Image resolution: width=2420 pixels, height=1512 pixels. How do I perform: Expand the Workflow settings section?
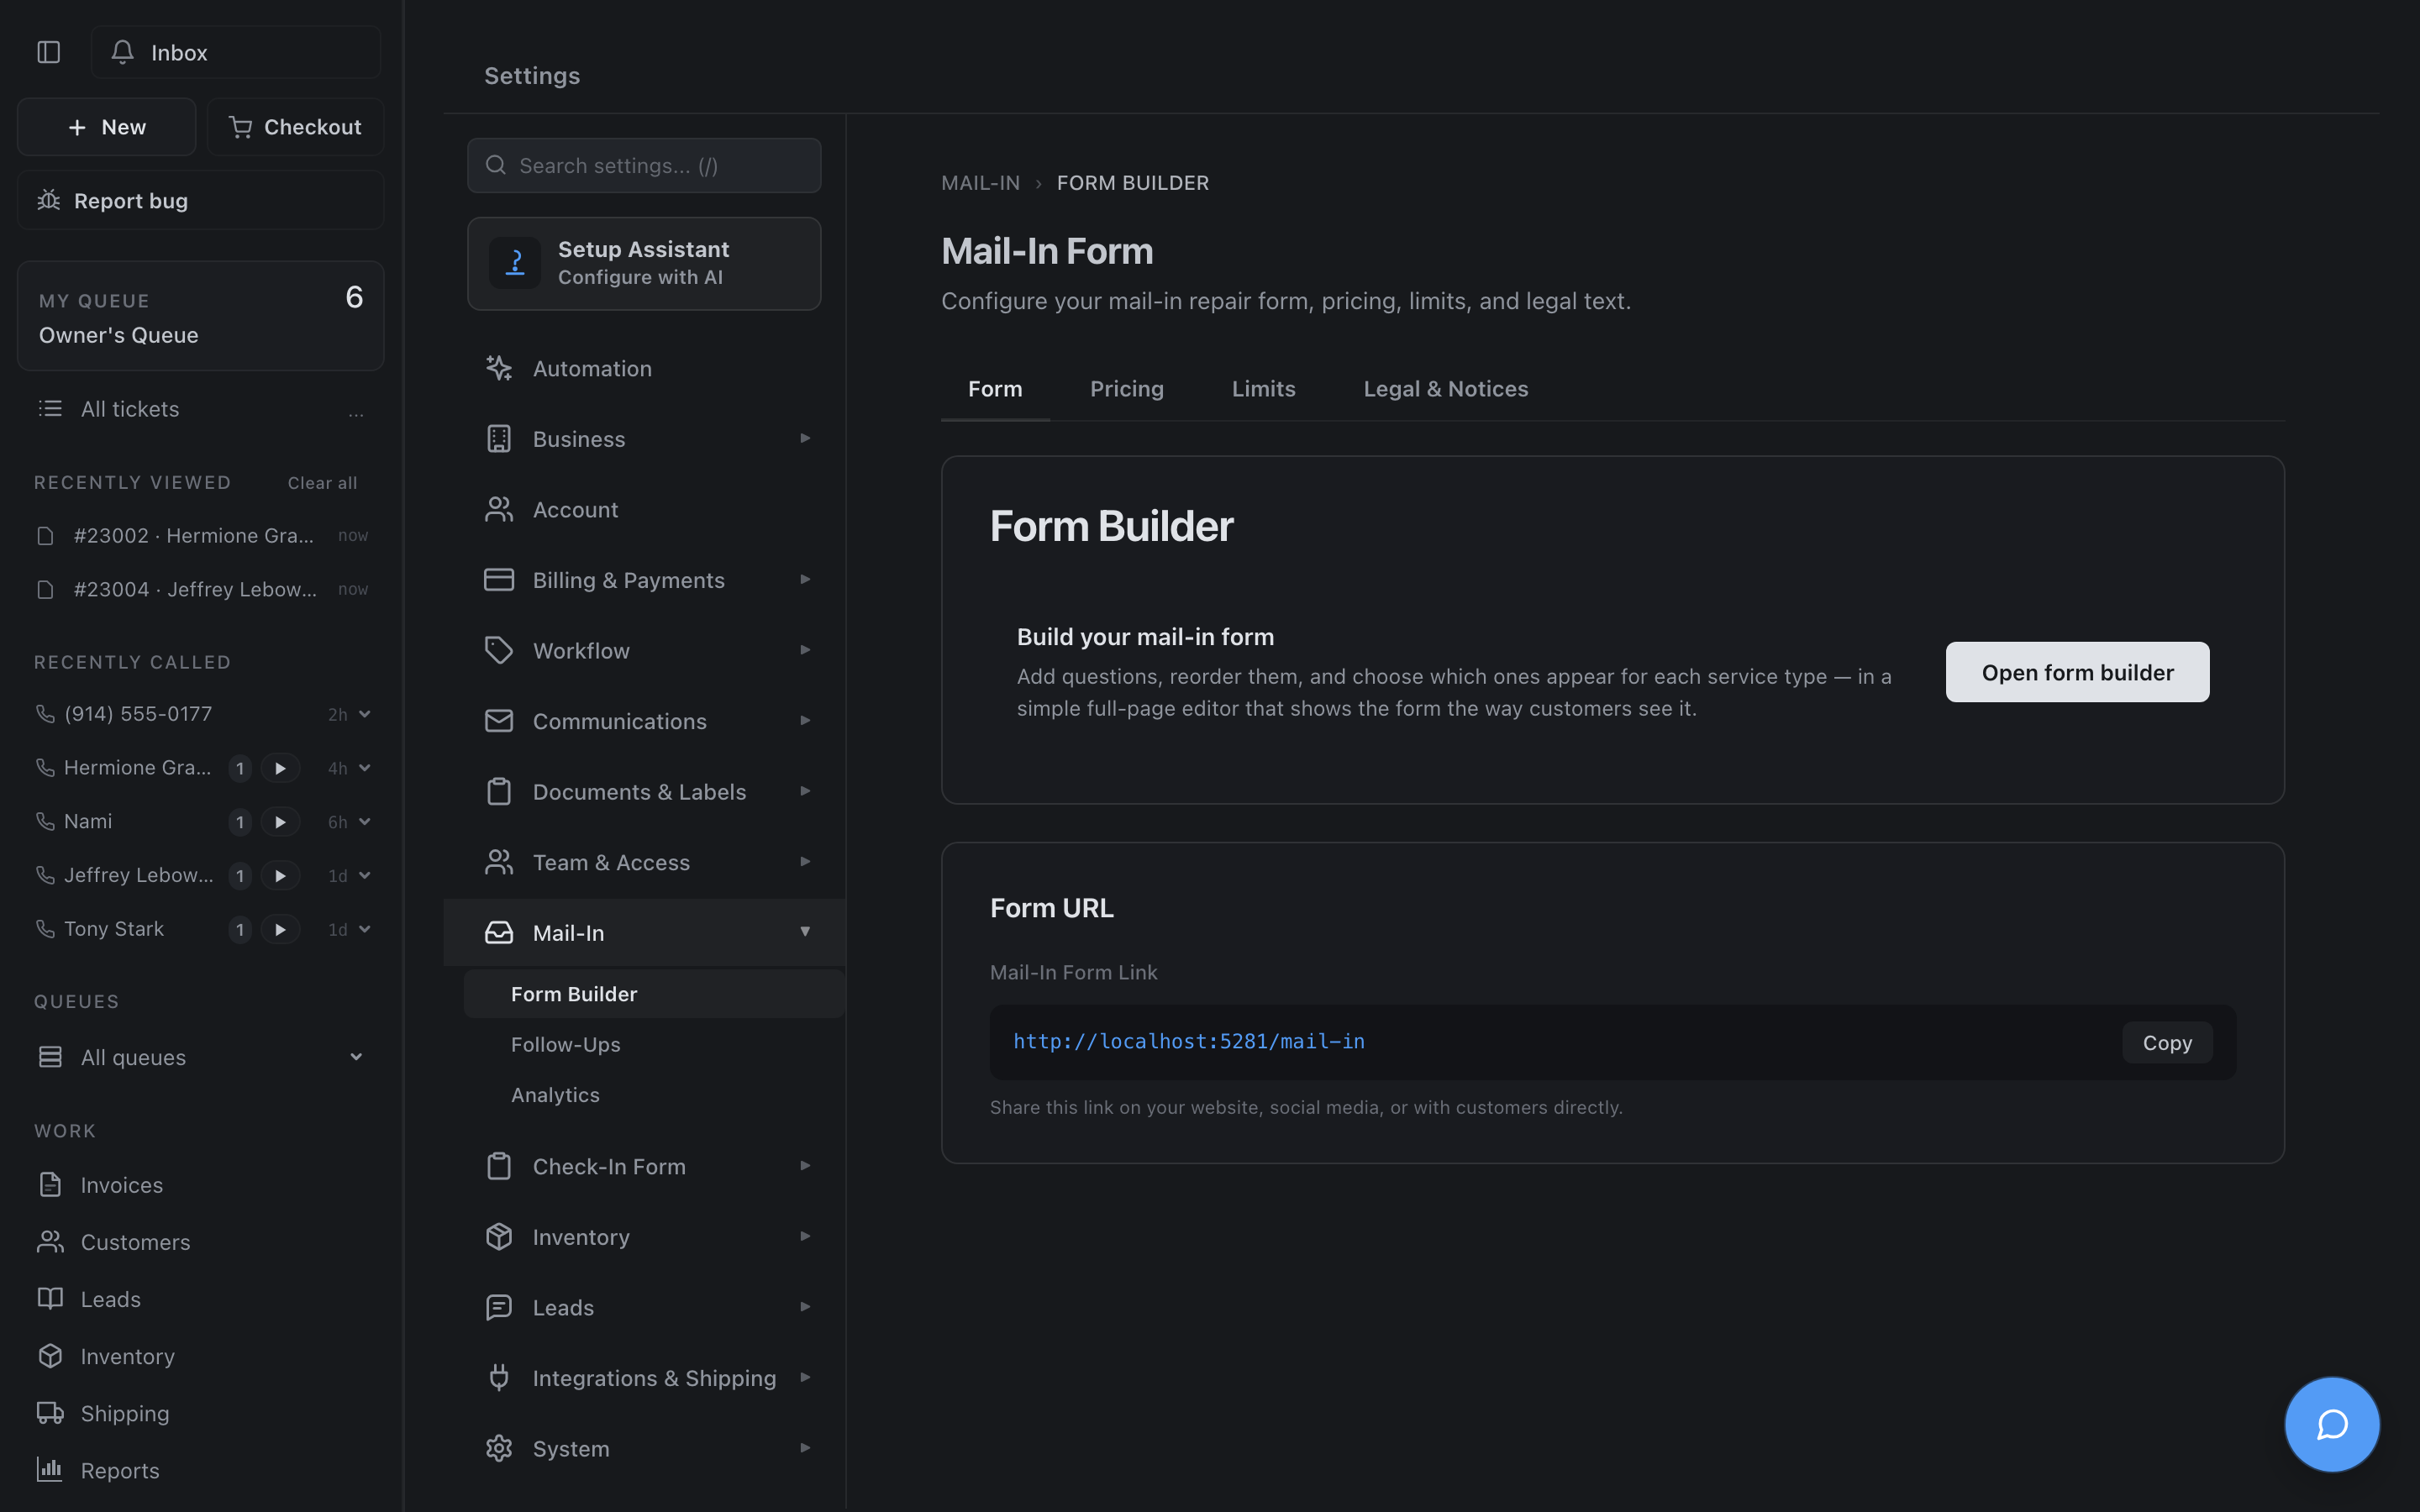[805, 650]
